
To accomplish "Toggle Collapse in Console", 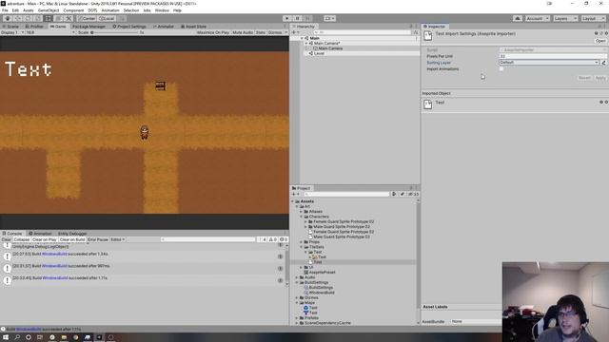I will tap(21, 239).
